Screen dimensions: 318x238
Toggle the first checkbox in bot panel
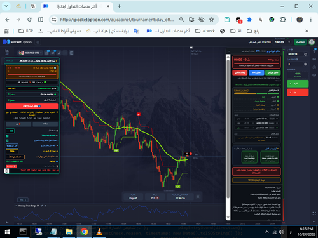pyautogui.click(x=7, y=136)
